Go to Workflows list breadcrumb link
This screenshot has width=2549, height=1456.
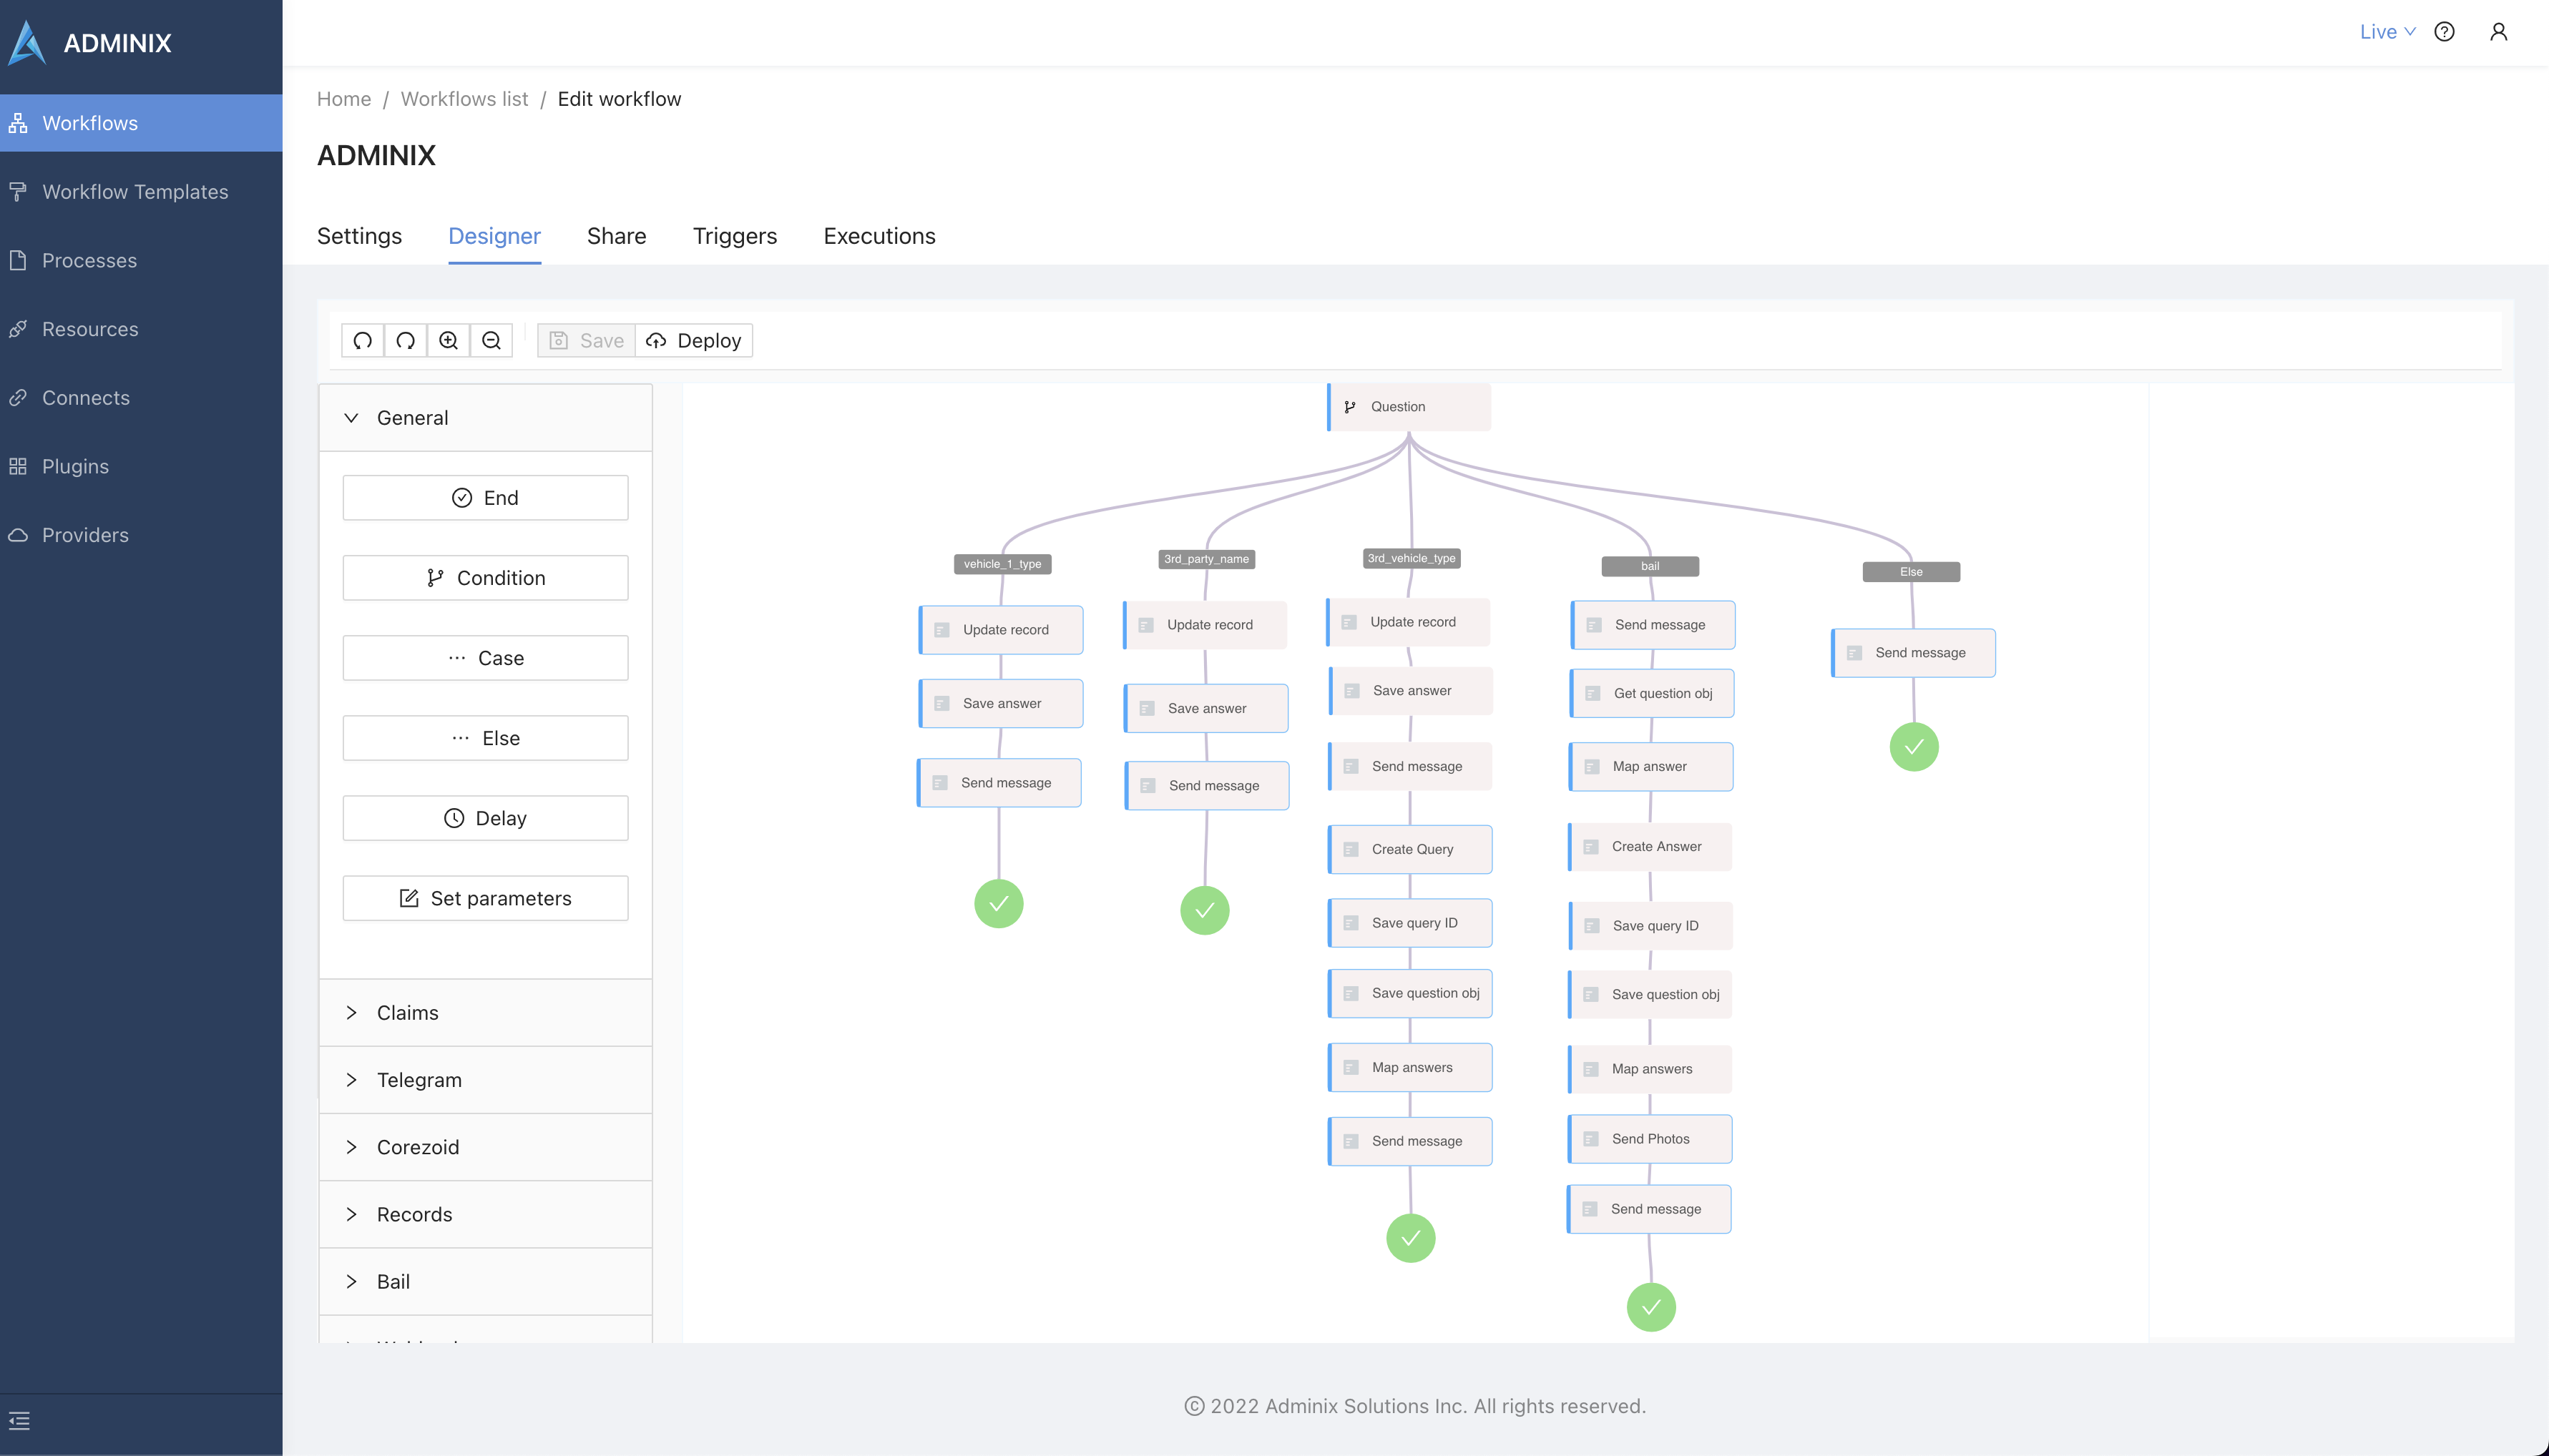(464, 99)
